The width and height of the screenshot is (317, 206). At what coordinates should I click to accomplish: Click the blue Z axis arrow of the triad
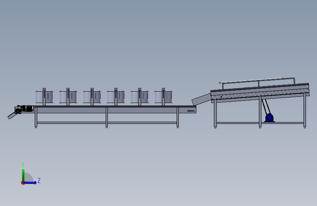tap(30, 183)
